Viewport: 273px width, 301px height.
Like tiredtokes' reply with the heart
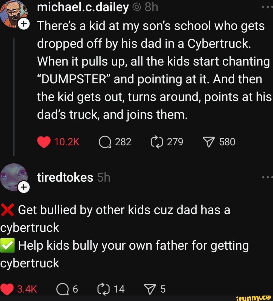7,289
